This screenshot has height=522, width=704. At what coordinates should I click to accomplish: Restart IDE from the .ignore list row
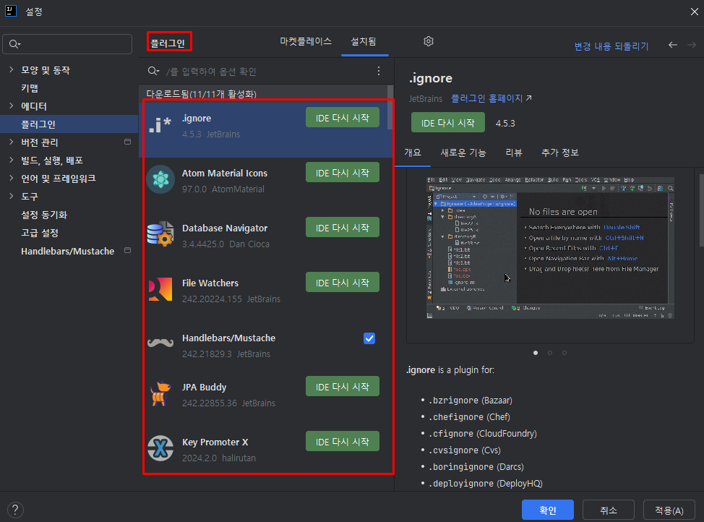coord(343,117)
